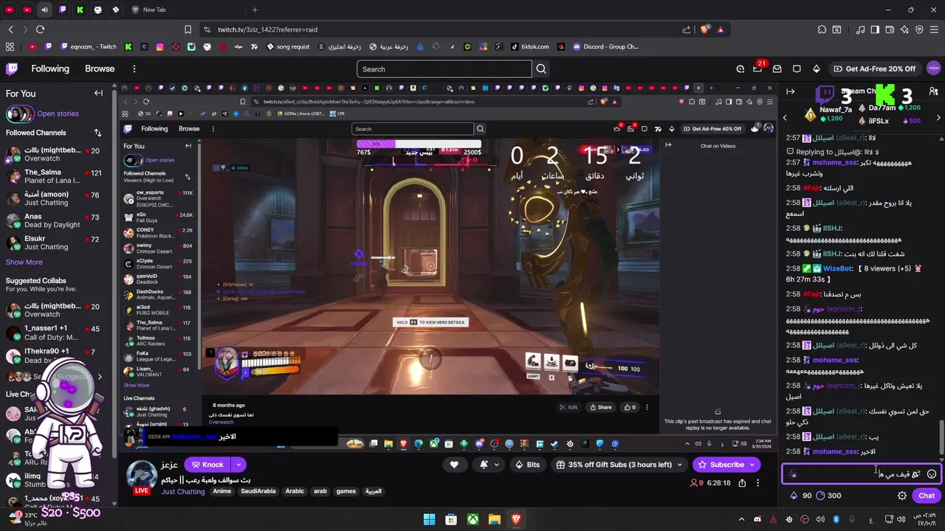Open Twitch search with the magnifier button
The width and height of the screenshot is (945, 531).
point(541,69)
